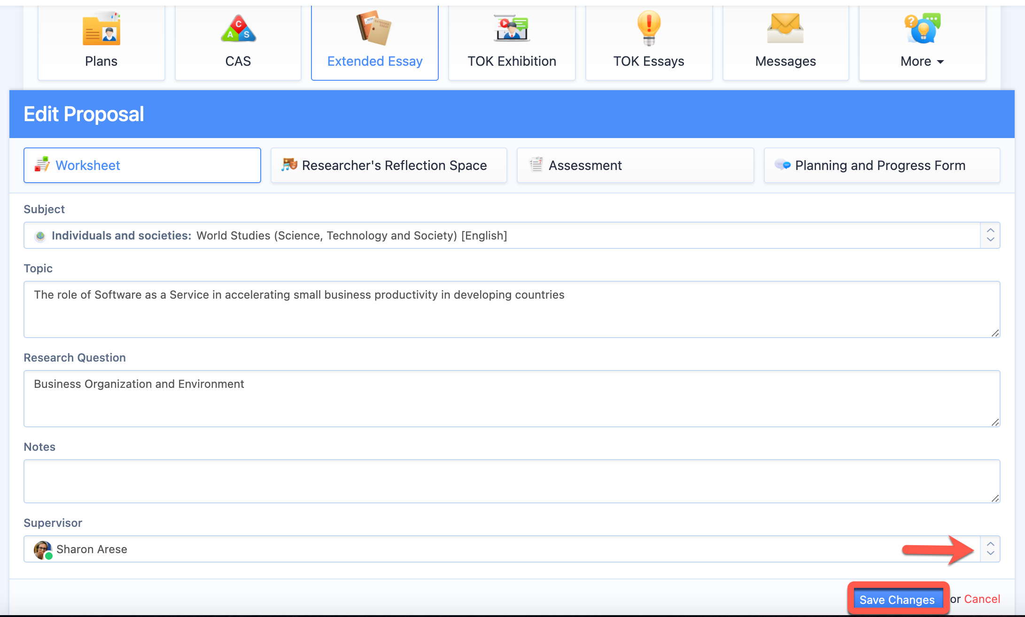Screen dimensions: 1025x617
Task: Click the Topic field resize handle
Action: click(x=995, y=333)
